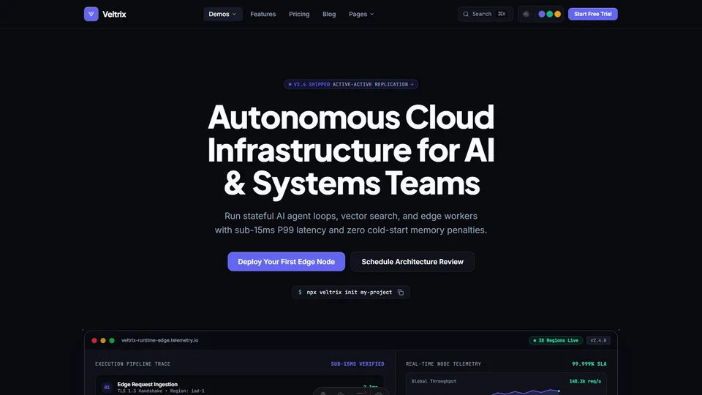
Task: Expand the Demos dropdown menu
Action: tap(222, 14)
